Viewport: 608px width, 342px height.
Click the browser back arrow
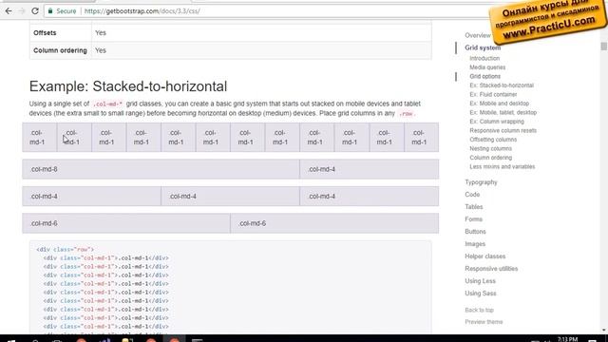click(x=9, y=11)
